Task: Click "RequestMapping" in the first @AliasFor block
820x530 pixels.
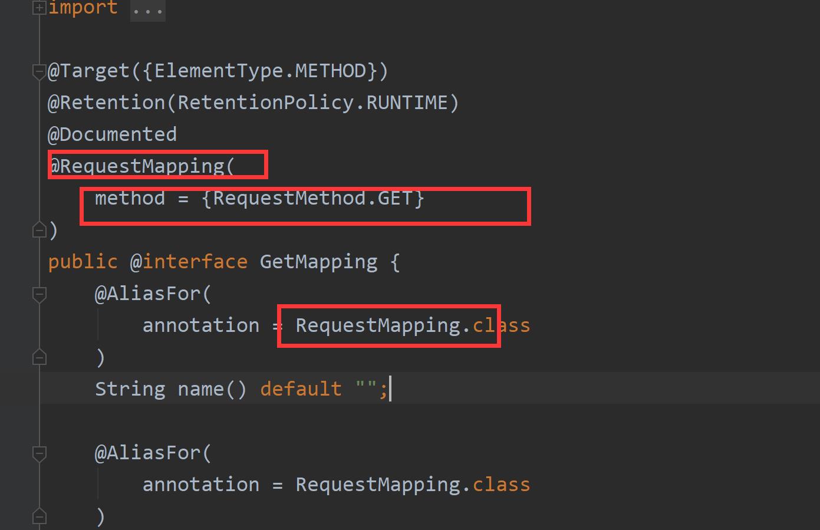Action: coord(378,325)
